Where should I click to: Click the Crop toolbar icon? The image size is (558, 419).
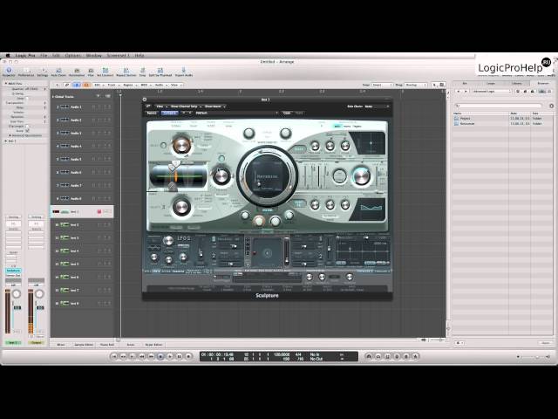click(x=142, y=71)
